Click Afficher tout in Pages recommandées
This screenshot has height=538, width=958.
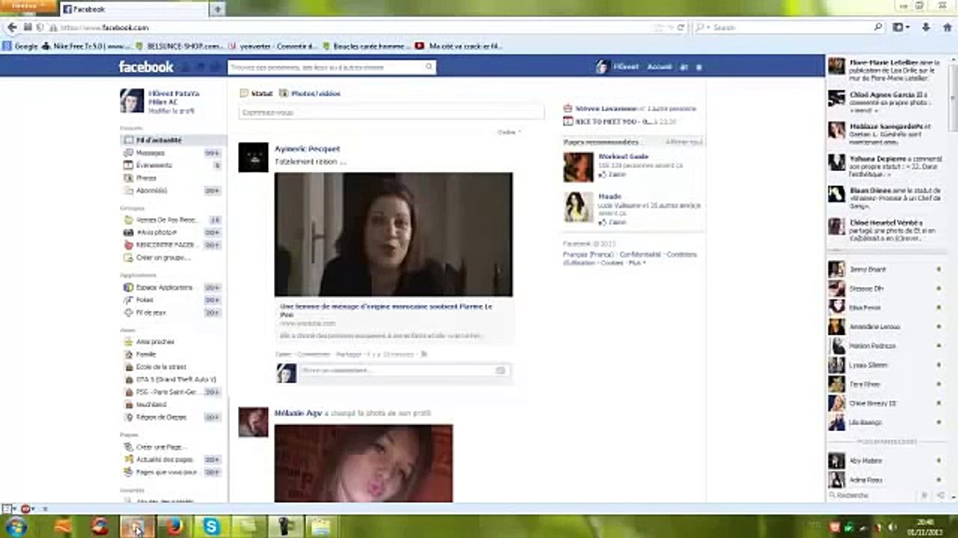[x=684, y=142]
